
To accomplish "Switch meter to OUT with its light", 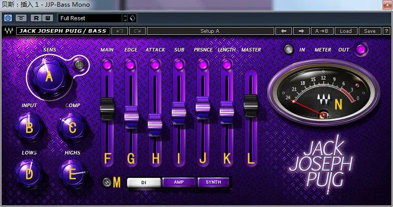I will pos(361,49).
